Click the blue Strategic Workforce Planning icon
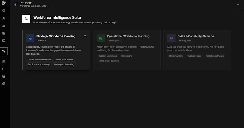Viewport: 244px width, 128px height. [x=30, y=38]
